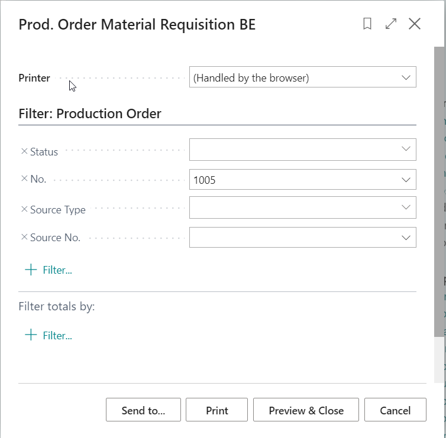This screenshot has height=438, width=446.
Task: Remove the Source Type filter via X icon
Action: tap(24, 209)
